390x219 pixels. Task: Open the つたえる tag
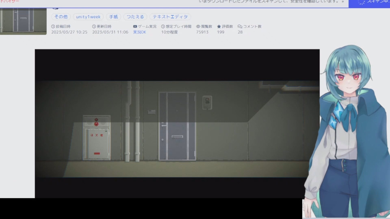135,17
